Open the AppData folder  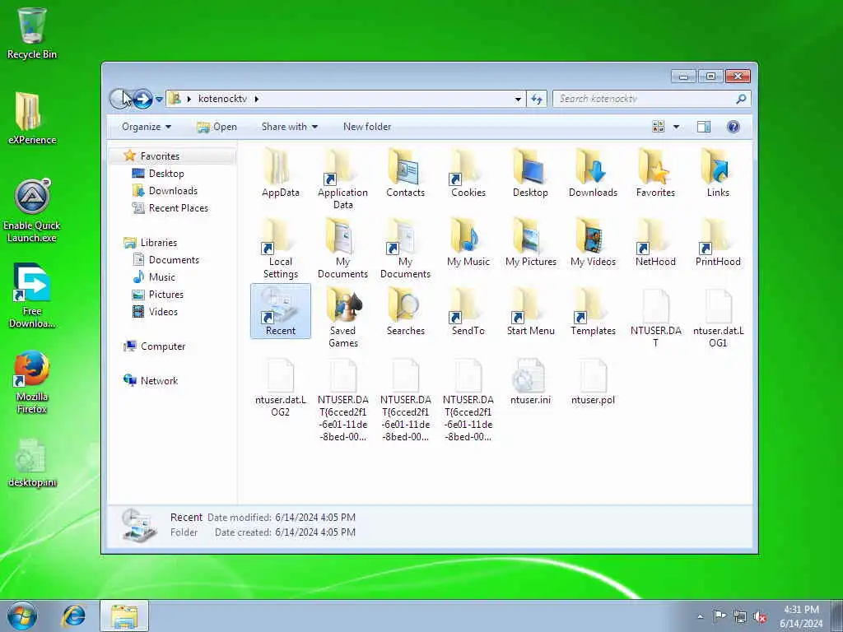[280, 173]
